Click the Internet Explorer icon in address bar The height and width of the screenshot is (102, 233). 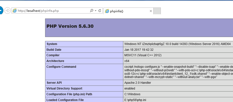pyautogui.click(x=15, y=11)
